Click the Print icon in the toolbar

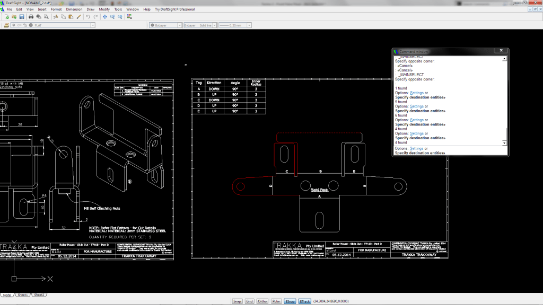point(31,17)
